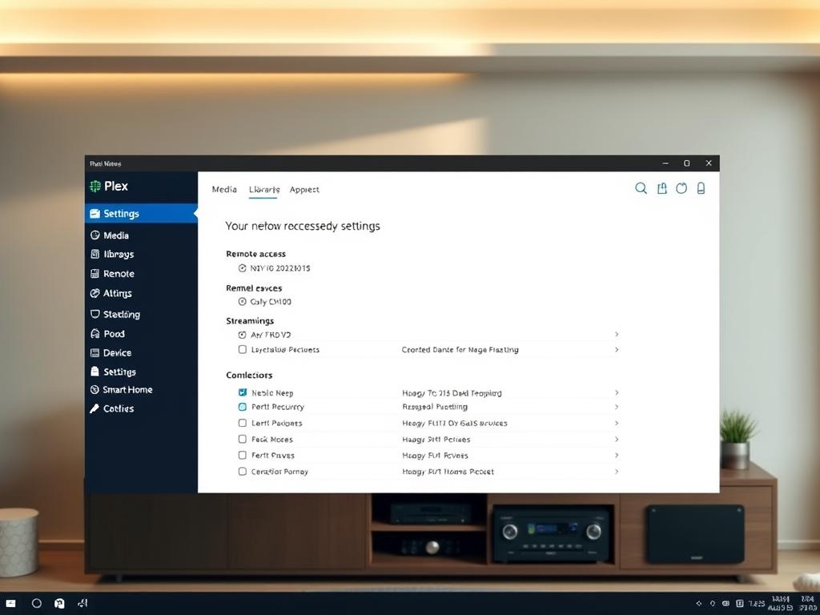Select the highlighted Settings sidebar item
The height and width of the screenshot is (615, 820).
pos(141,213)
